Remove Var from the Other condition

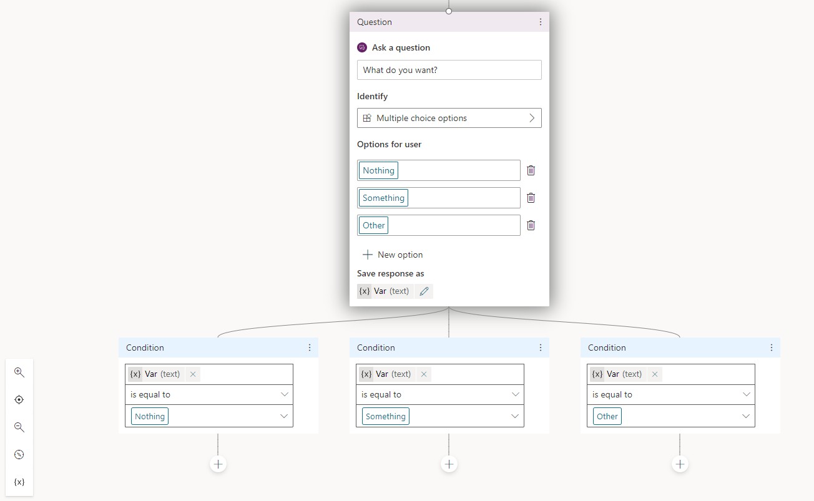tap(655, 374)
